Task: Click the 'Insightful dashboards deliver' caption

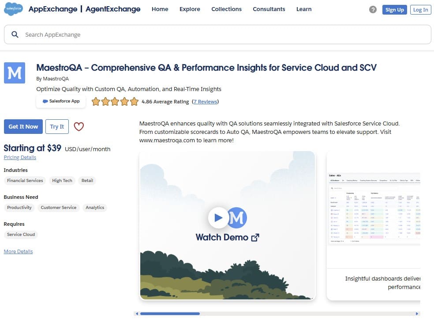Action: click(383, 278)
